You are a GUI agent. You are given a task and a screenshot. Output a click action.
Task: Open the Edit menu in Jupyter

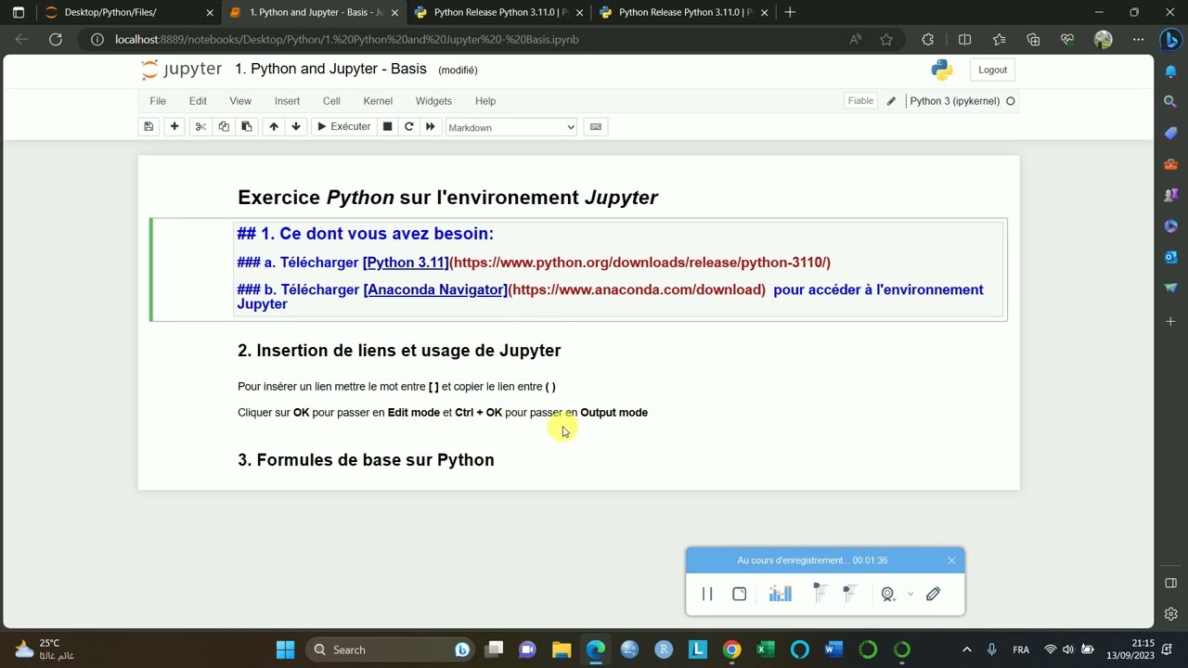click(x=198, y=101)
